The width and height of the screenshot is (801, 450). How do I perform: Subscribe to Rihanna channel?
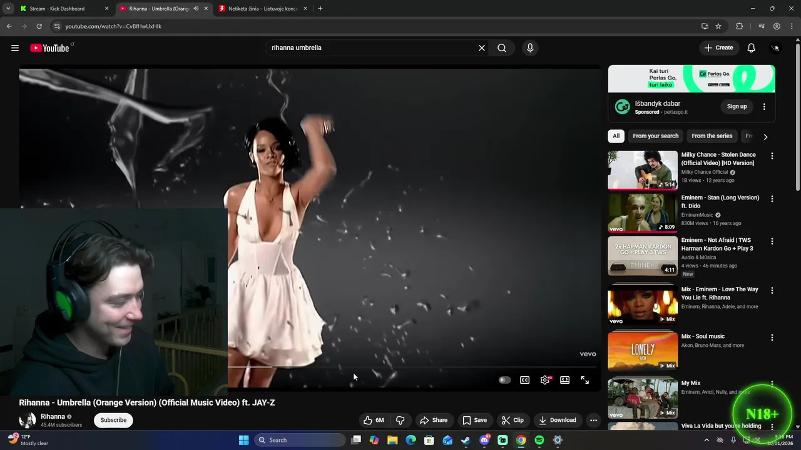[x=113, y=420]
